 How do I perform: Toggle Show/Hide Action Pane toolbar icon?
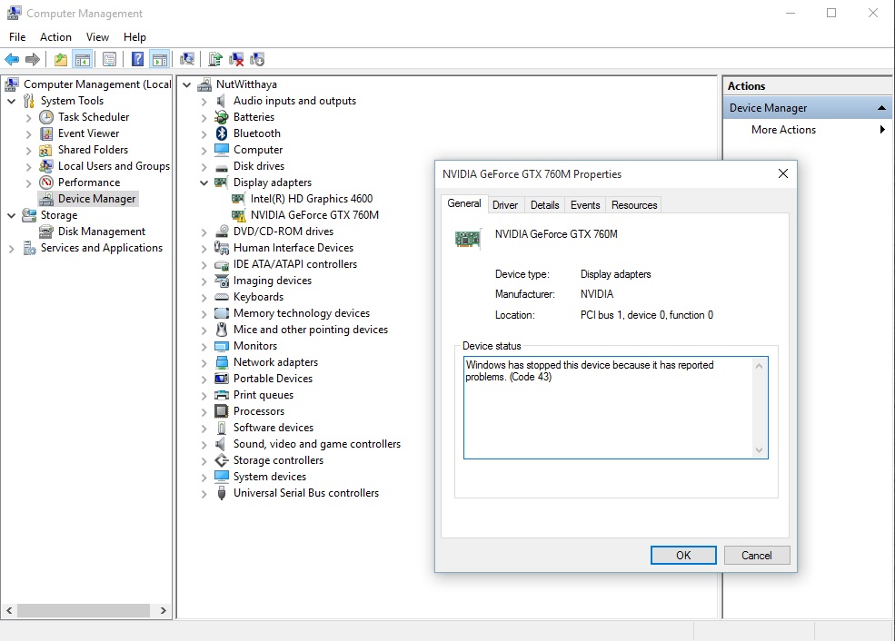160,59
